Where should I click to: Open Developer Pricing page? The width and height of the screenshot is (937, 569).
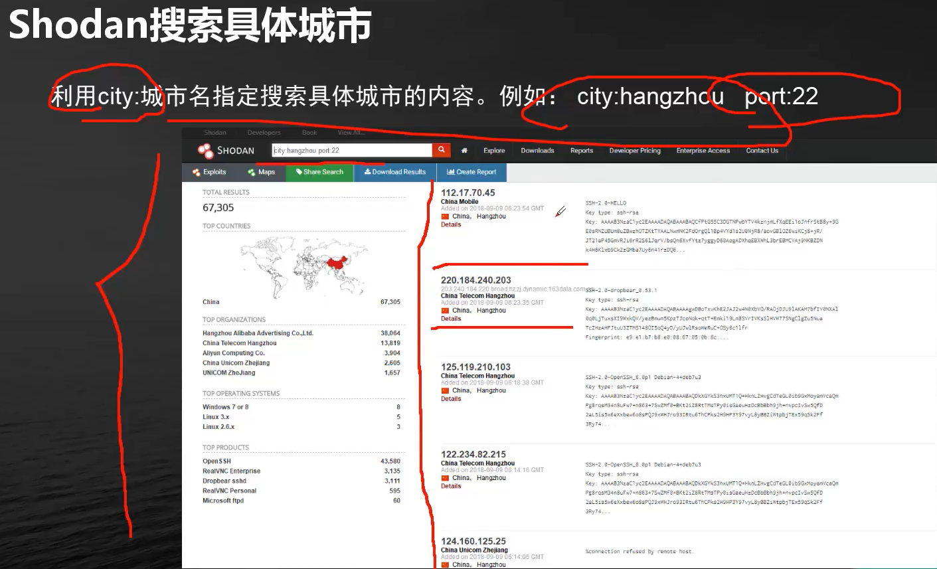point(635,151)
